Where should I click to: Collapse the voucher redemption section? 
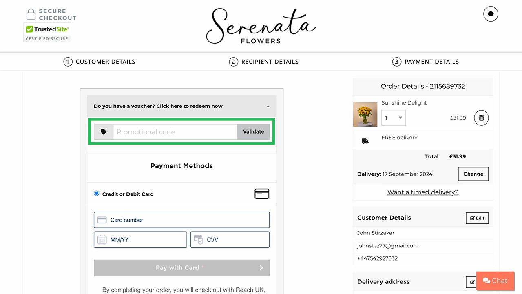point(268,106)
